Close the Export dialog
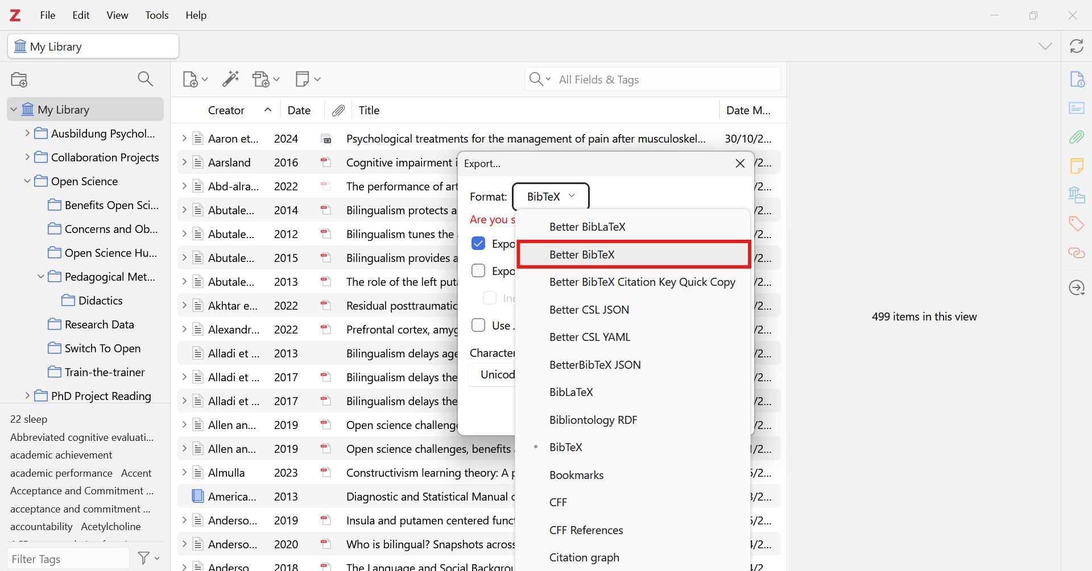 (740, 164)
